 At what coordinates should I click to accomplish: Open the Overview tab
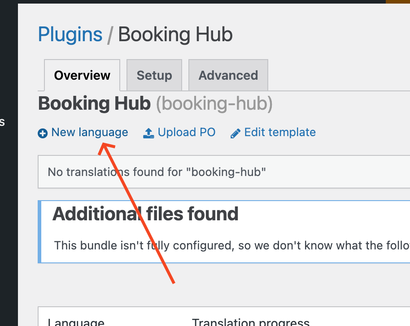[82, 75]
